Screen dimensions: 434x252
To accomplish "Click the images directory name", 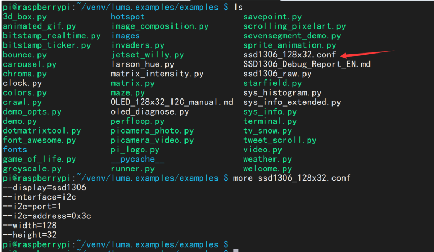I will [125, 36].
